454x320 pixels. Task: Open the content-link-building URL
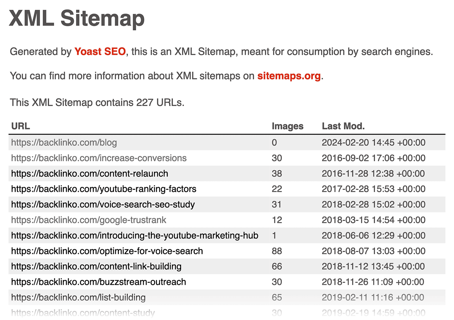pyautogui.click(x=96, y=266)
